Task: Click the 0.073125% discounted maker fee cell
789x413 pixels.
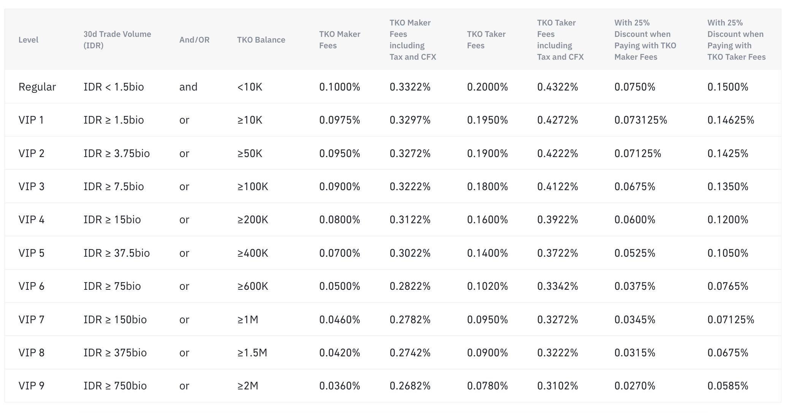Action: tap(641, 120)
